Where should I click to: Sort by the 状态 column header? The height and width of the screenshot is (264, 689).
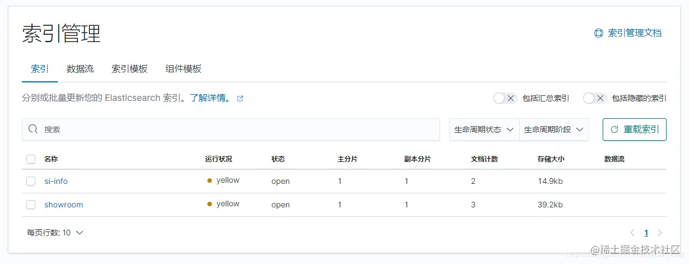[278, 159]
